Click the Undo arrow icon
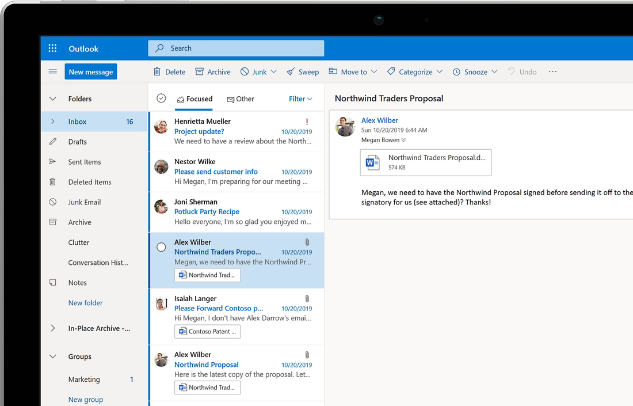 (x=512, y=71)
